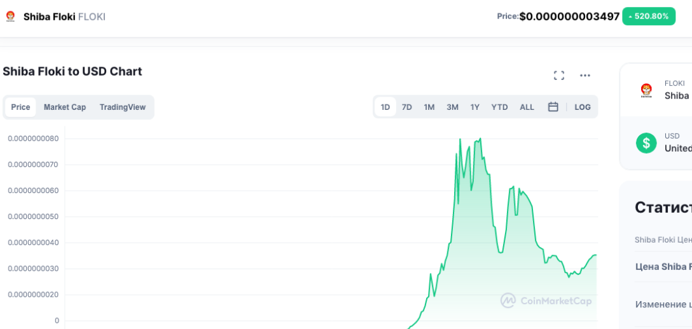Switch chart to 1M range
The height and width of the screenshot is (329, 692).
tap(429, 107)
